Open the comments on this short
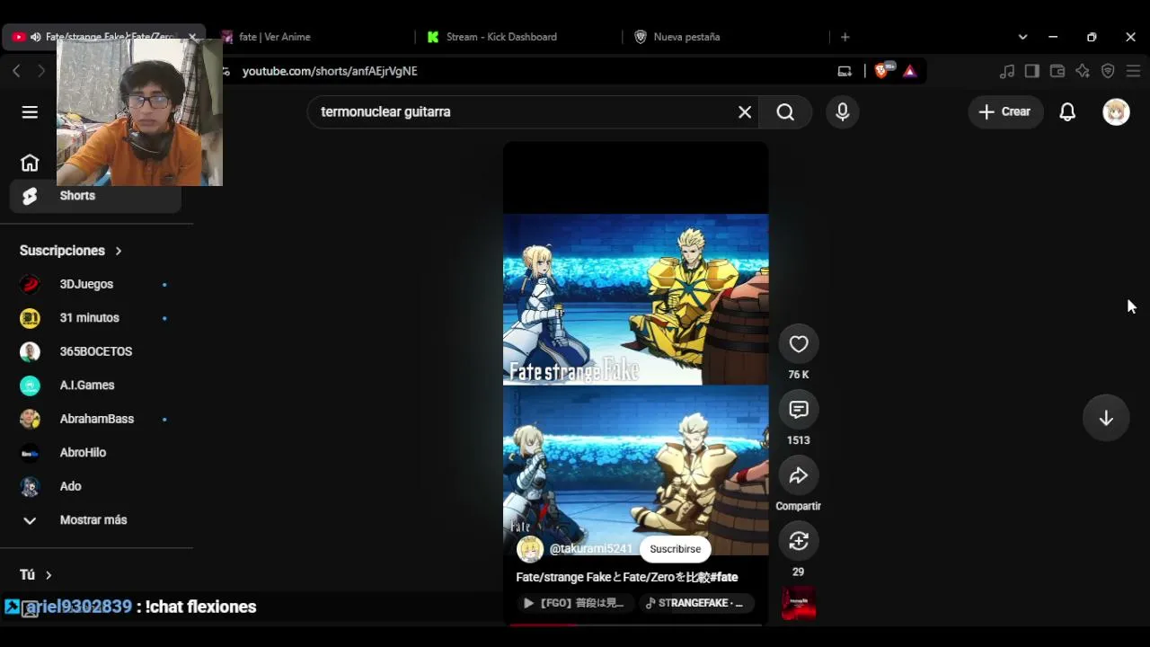1150x647 pixels. [x=799, y=410]
